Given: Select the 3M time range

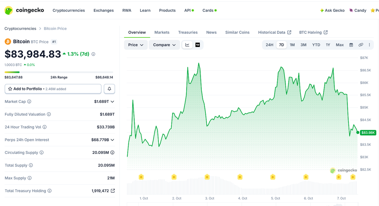Looking at the screenshot, I should click(303, 45).
